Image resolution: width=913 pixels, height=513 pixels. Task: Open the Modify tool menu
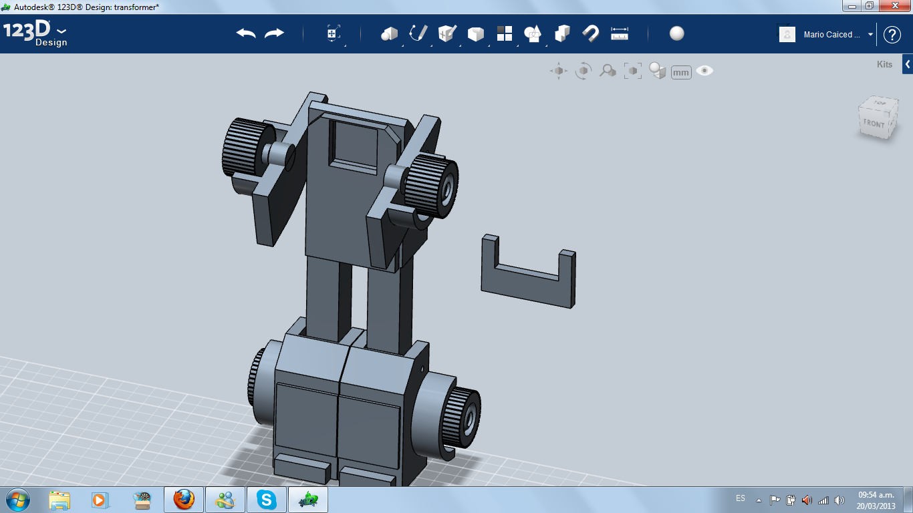pyautogui.click(x=476, y=33)
